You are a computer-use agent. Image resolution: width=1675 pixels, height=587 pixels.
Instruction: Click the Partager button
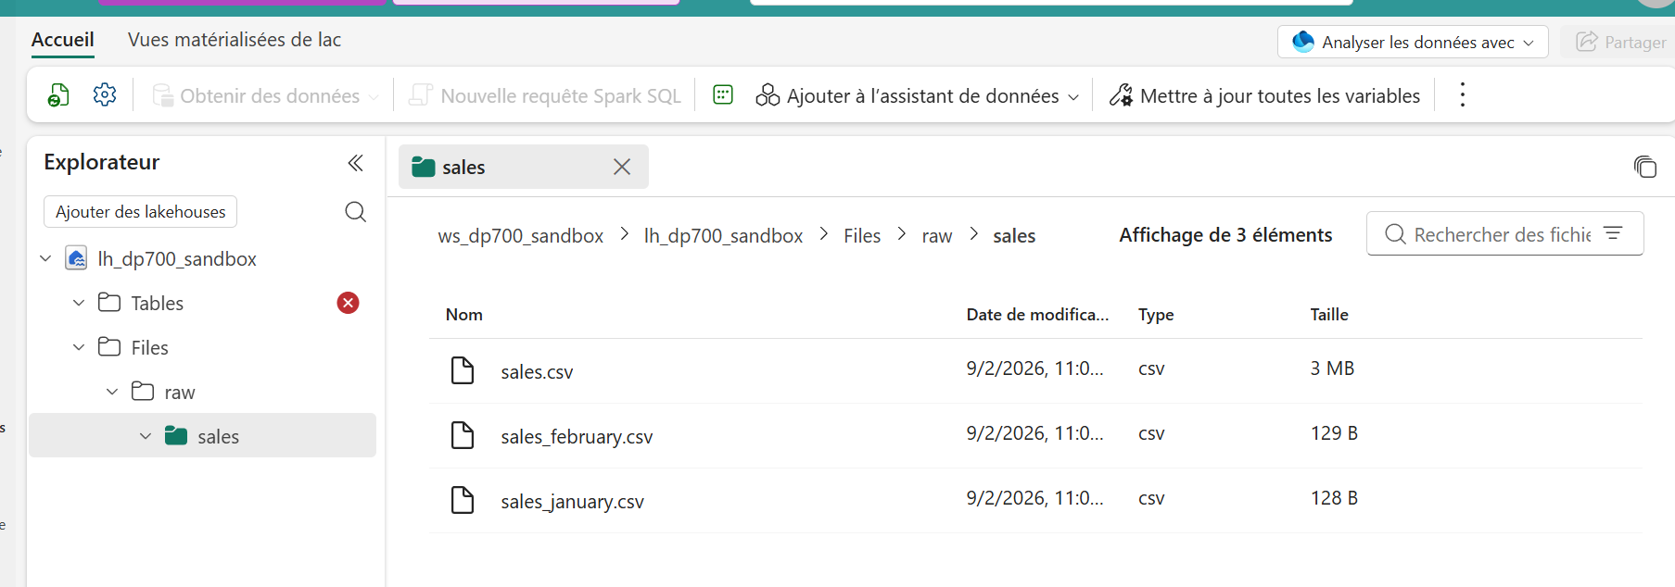[x=1621, y=42]
